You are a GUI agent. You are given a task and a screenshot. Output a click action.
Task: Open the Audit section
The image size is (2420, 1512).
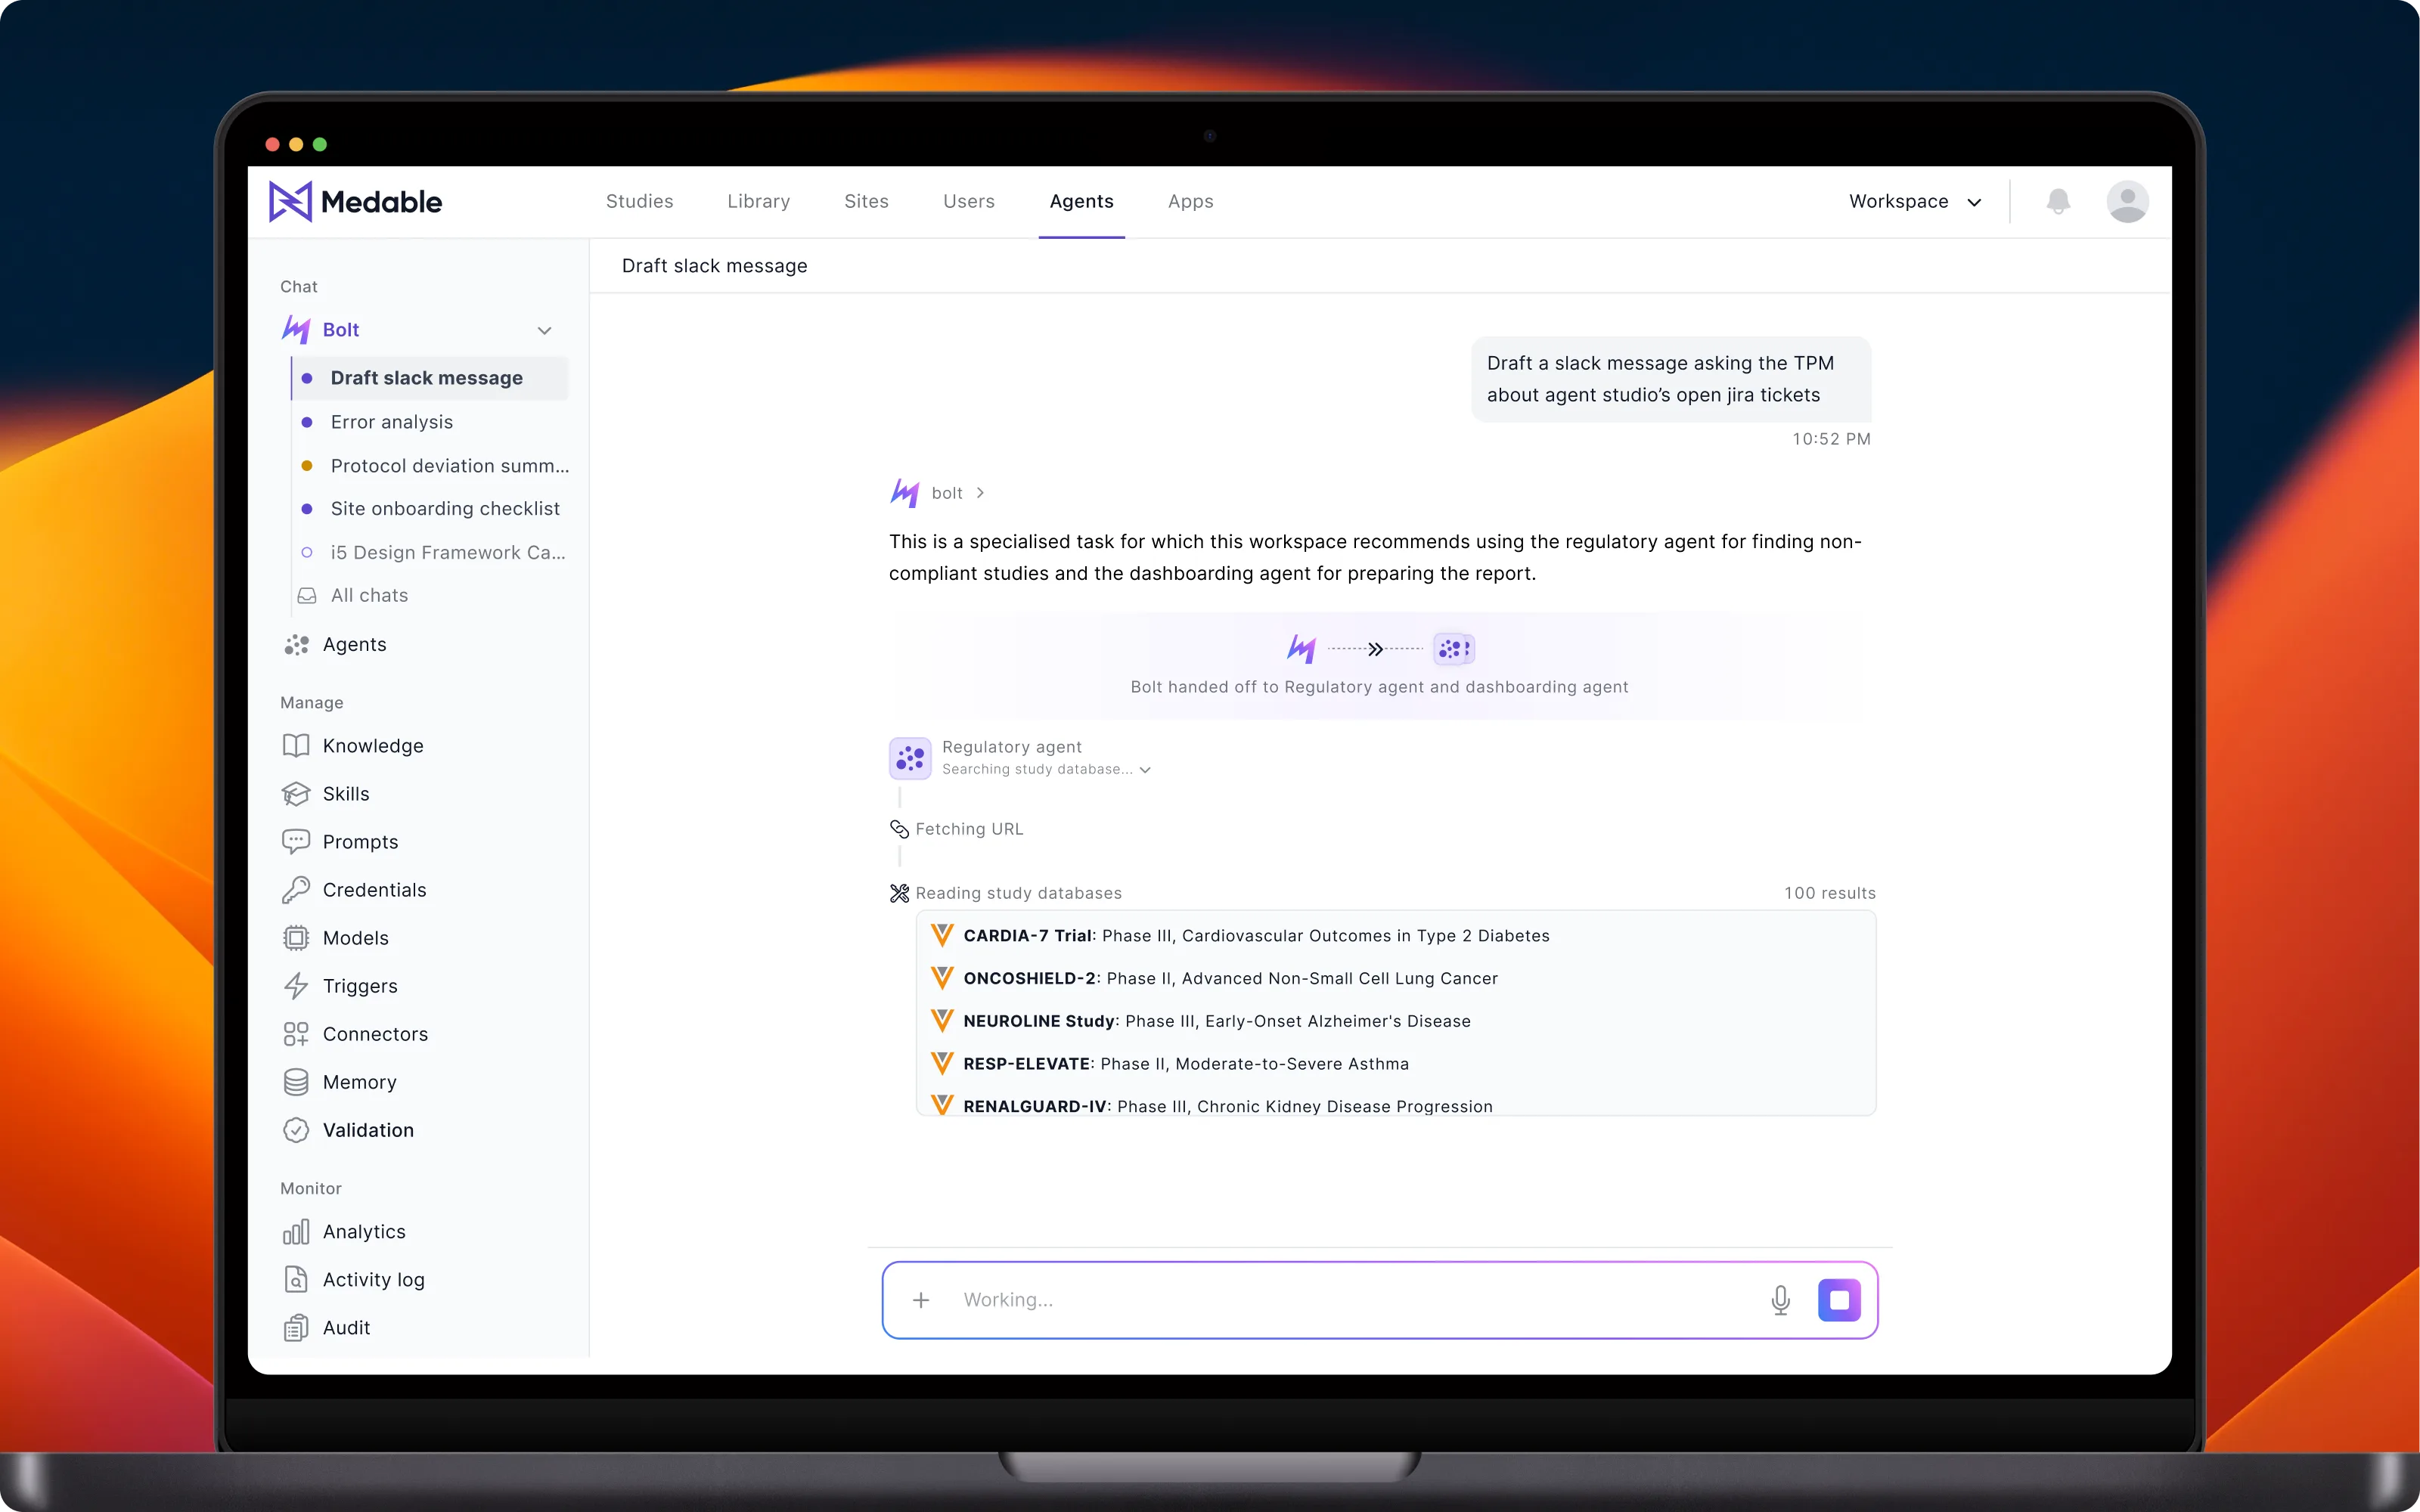tap(326, 1328)
